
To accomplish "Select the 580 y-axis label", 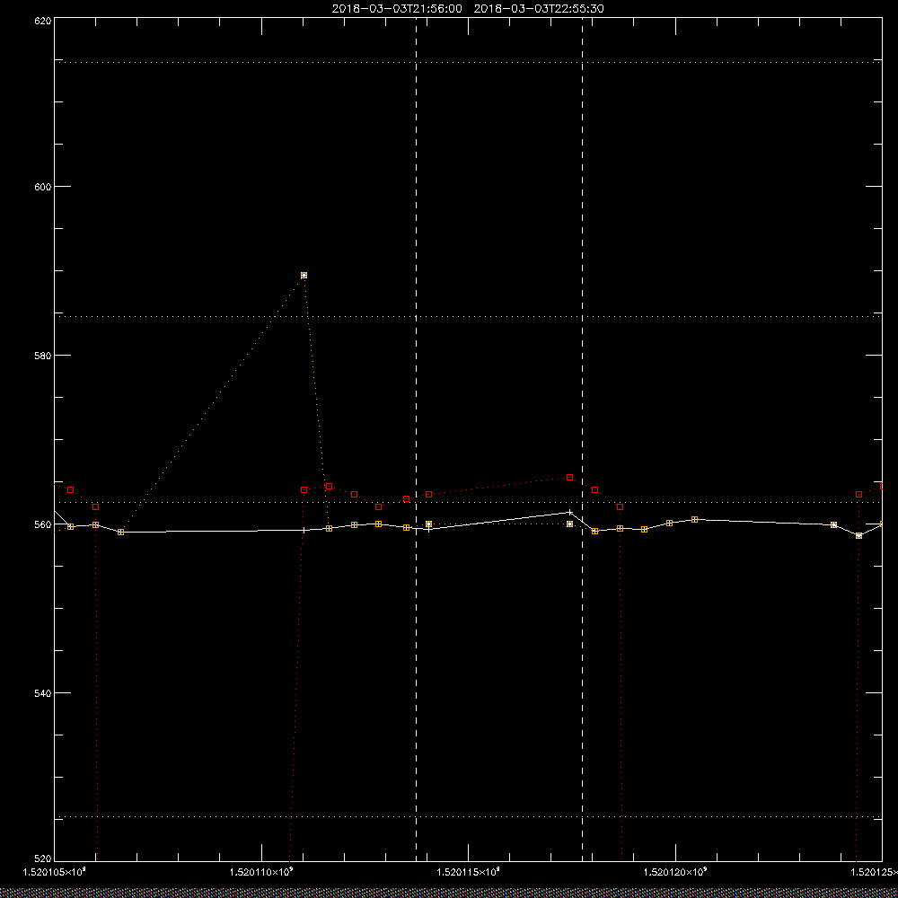I will (x=43, y=355).
